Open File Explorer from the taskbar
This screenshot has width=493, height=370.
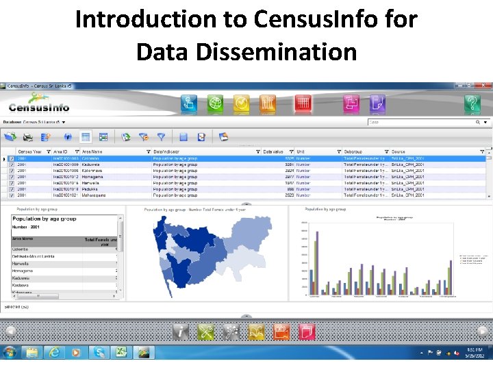[31, 353]
